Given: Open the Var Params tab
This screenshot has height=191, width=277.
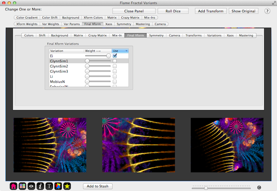Looking at the screenshot, I should 72,24.
